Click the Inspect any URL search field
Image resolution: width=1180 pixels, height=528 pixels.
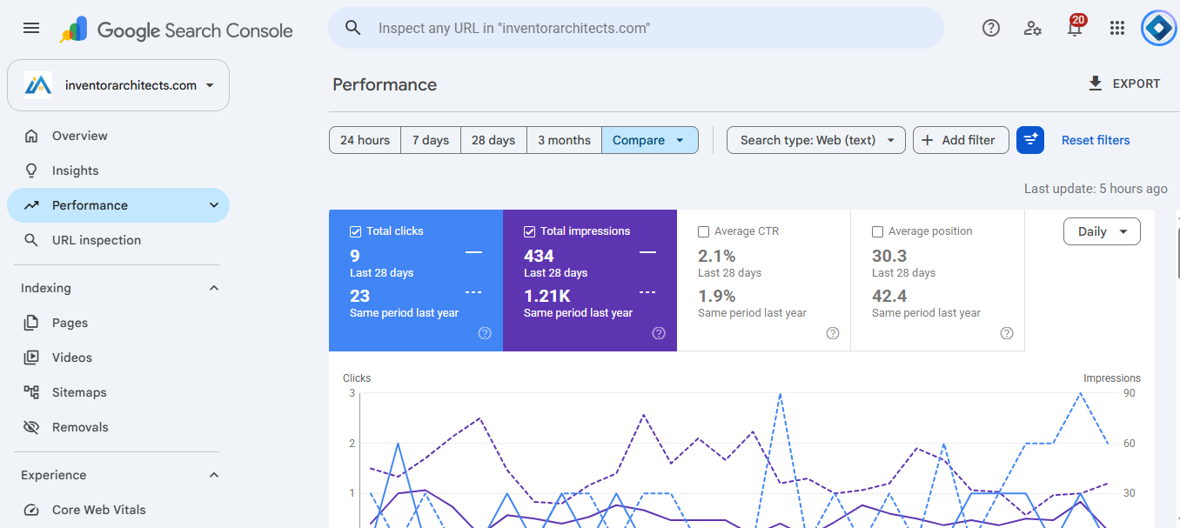pyautogui.click(x=636, y=28)
